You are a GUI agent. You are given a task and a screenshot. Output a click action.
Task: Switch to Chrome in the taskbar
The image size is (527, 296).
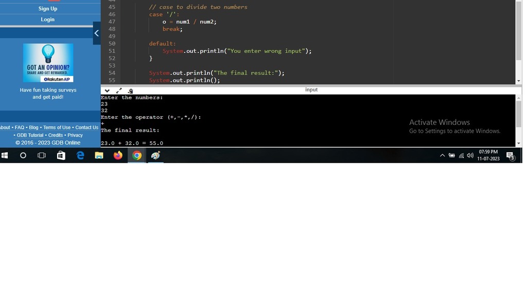pos(137,155)
